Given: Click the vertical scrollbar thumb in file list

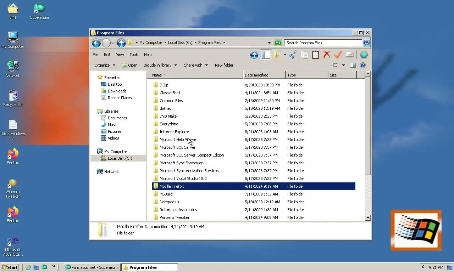Looking at the screenshot, I should pyautogui.click(x=368, y=126).
